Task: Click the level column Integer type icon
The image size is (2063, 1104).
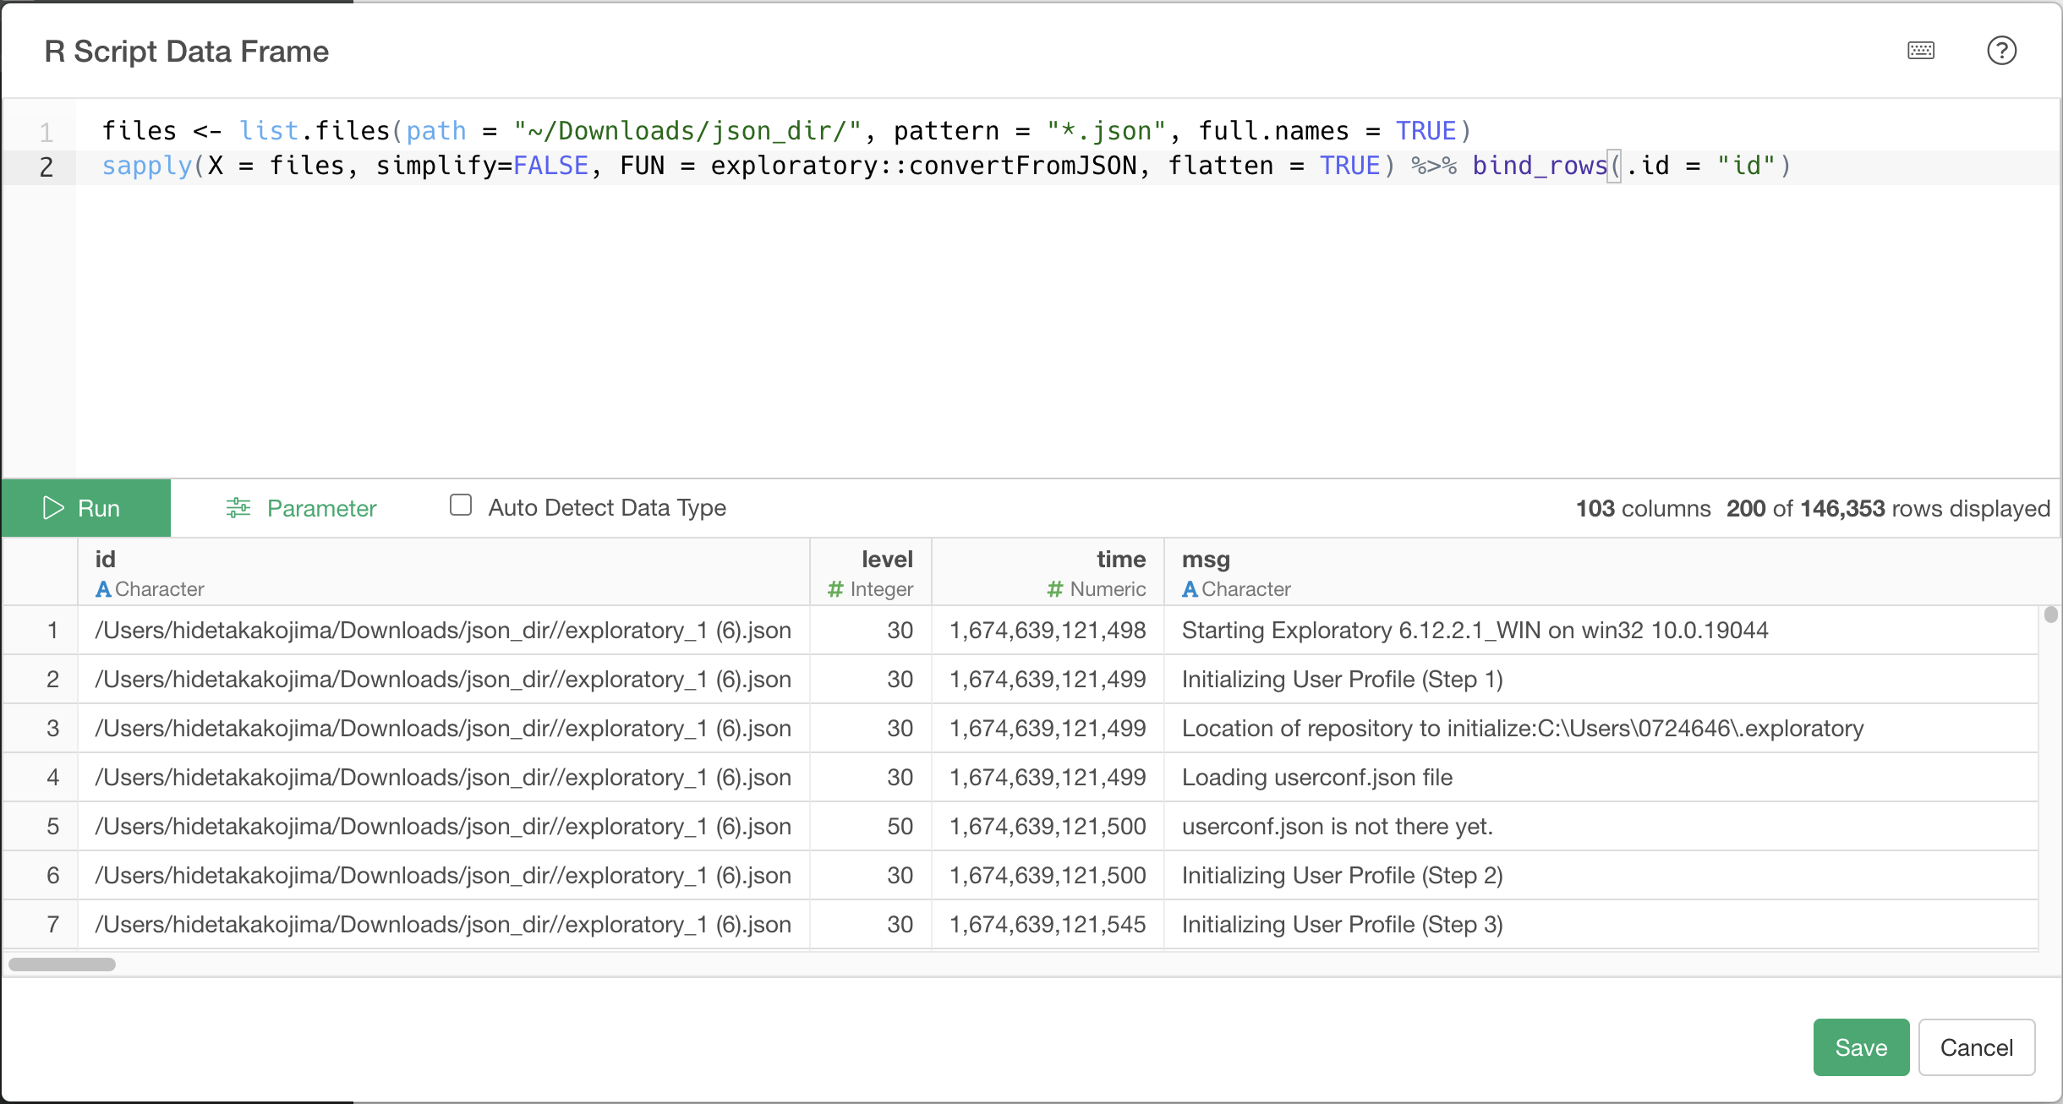Action: (x=835, y=589)
